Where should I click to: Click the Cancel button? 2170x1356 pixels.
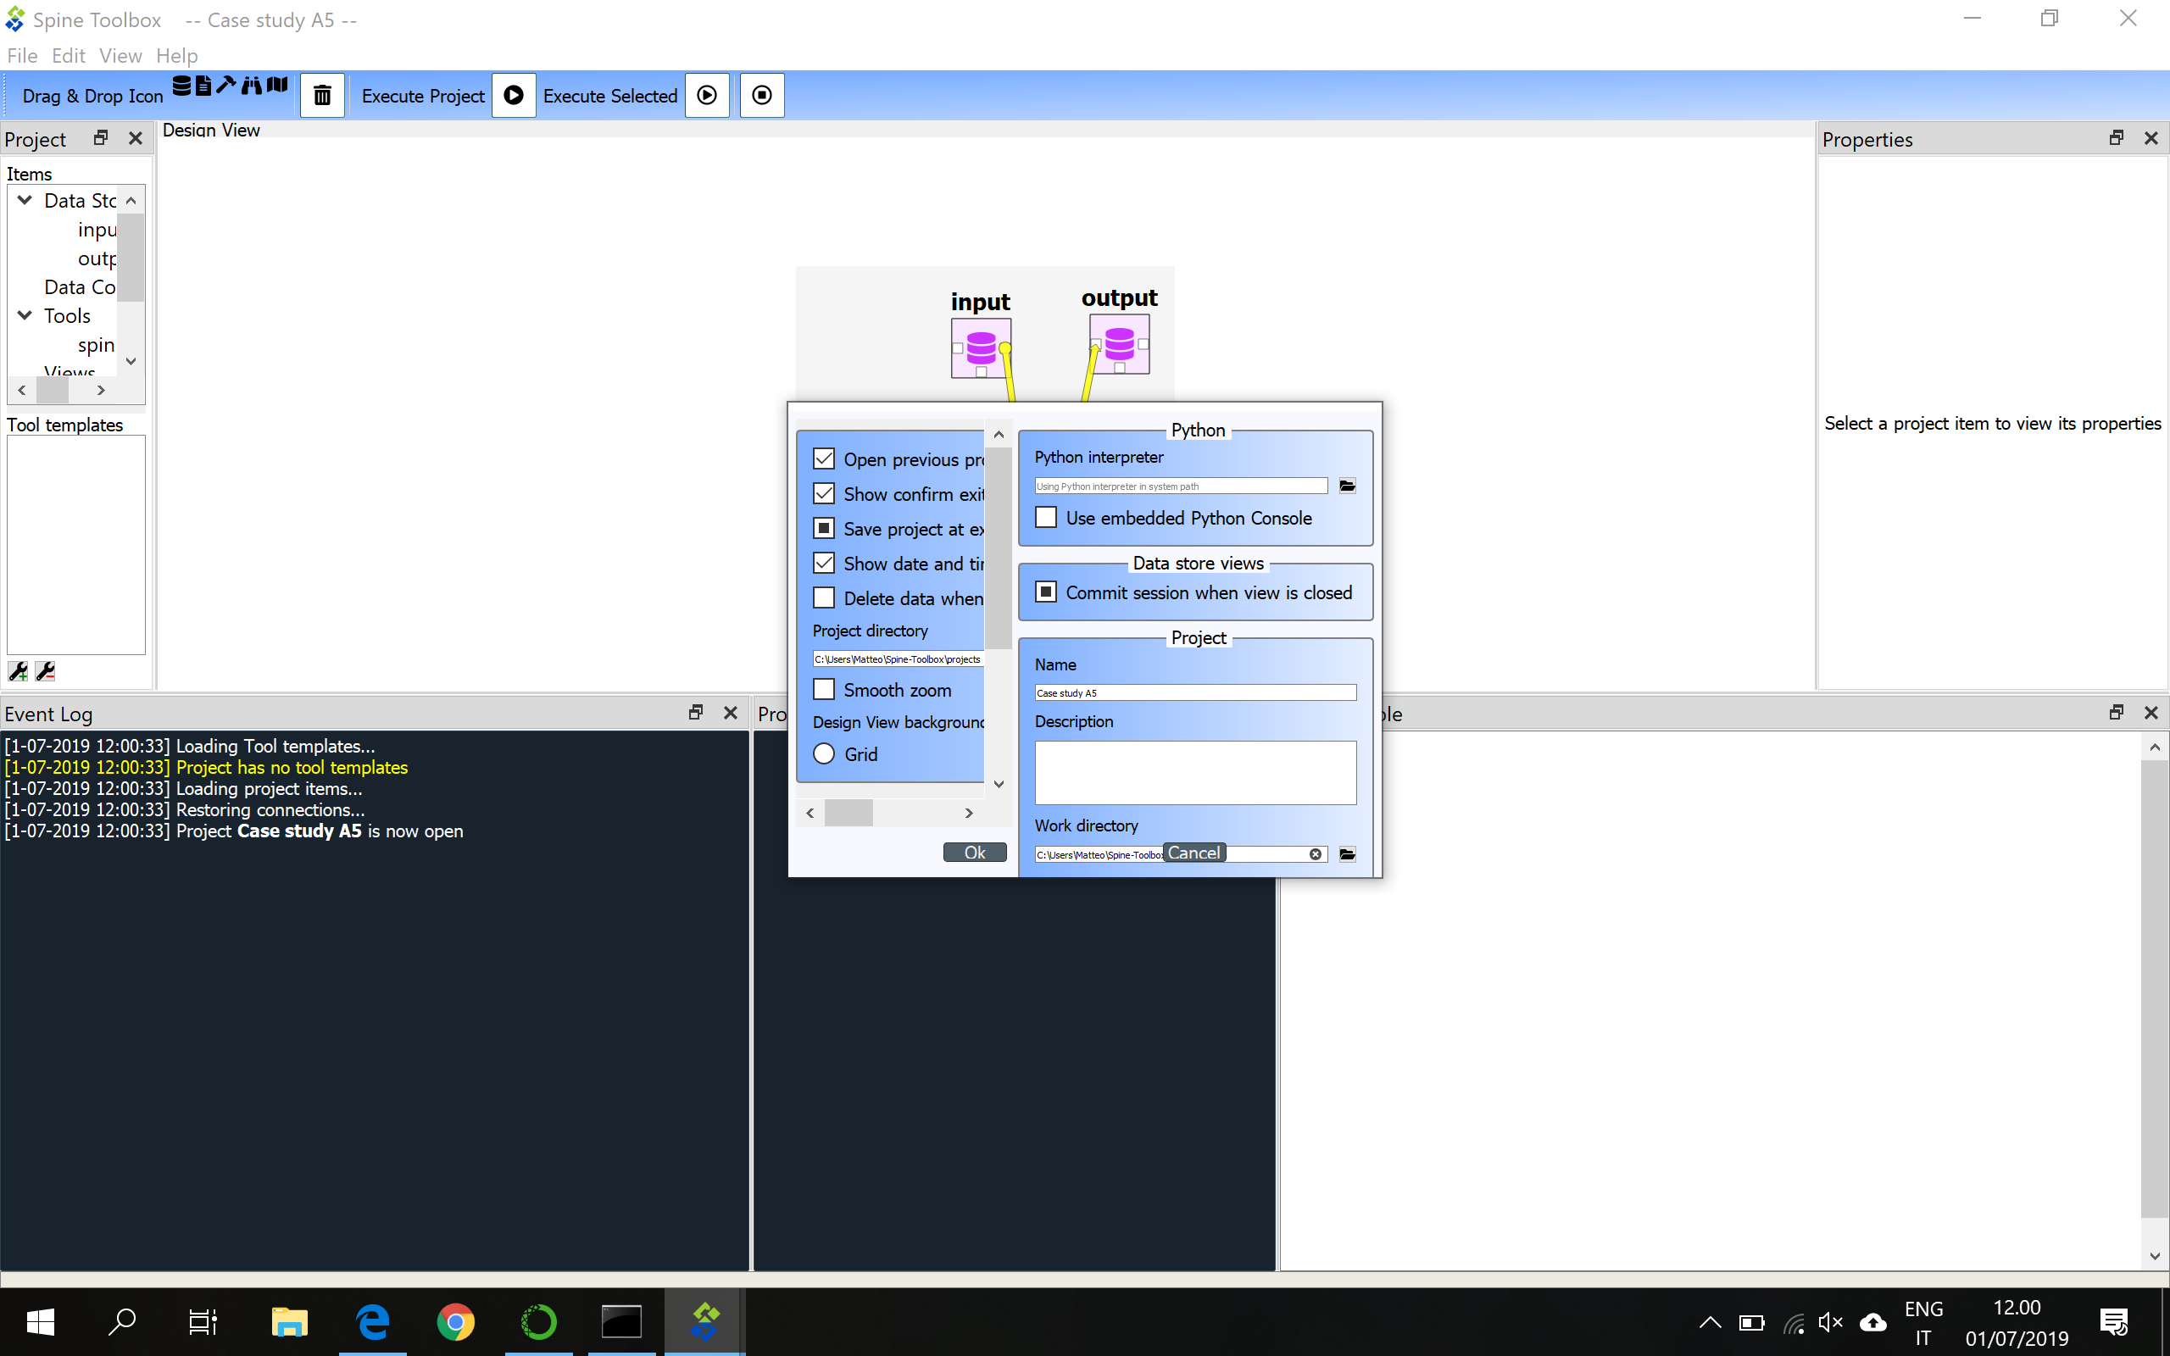1193,851
